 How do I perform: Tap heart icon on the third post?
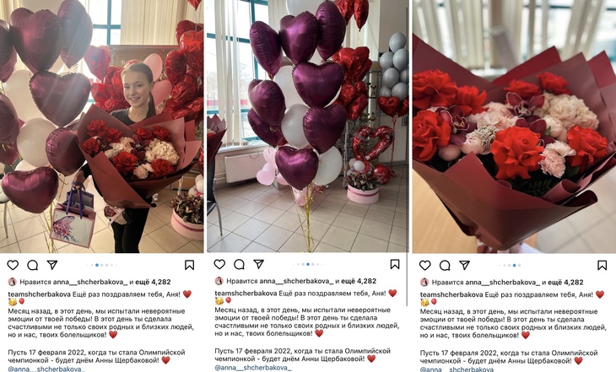pos(425,265)
